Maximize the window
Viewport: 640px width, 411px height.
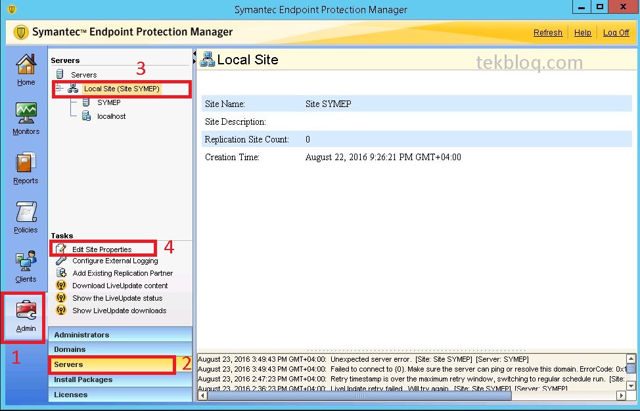(600, 7)
